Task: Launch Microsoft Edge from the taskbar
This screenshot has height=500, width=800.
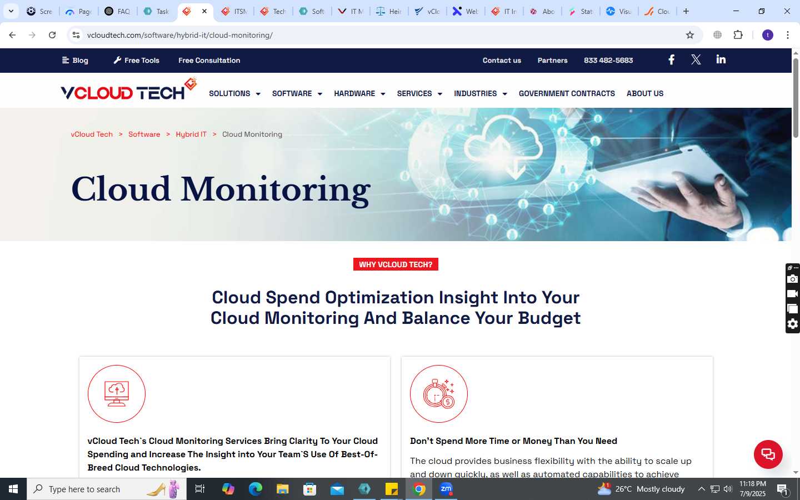Action: pyautogui.click(x=255, y=489)
